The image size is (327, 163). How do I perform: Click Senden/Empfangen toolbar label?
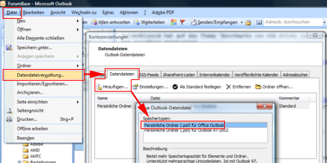point(217,22)
